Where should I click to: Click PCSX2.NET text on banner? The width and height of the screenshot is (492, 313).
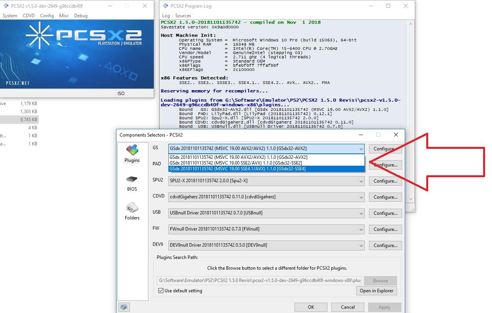pyautogui.click(x=18, y=83)
